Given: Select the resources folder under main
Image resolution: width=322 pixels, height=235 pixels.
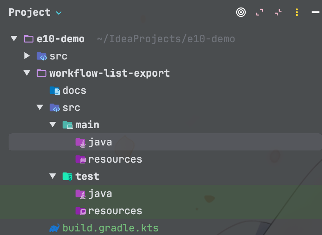Looking at the screenshot, I should pyautogui.click(x=115, y=159).
